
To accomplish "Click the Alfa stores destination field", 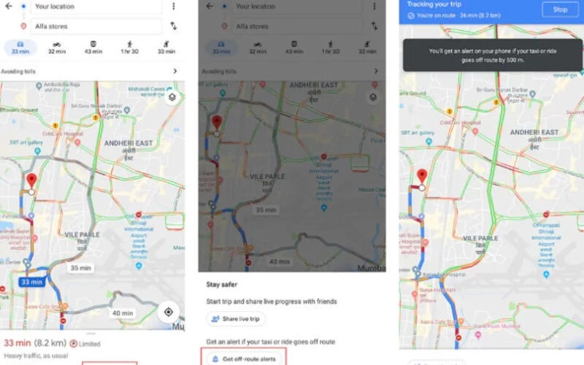I will [x=96, y=26].
